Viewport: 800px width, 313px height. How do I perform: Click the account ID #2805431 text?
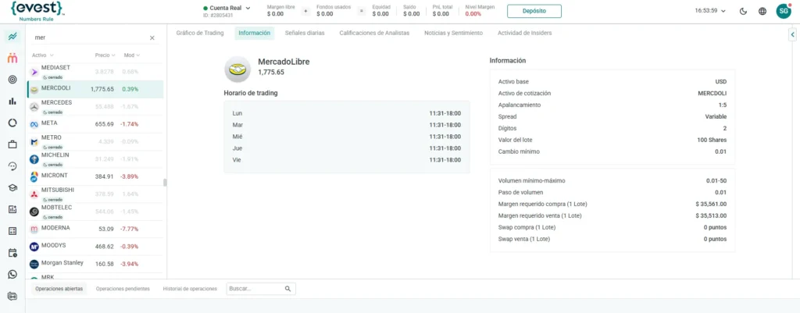click(217, 16)
